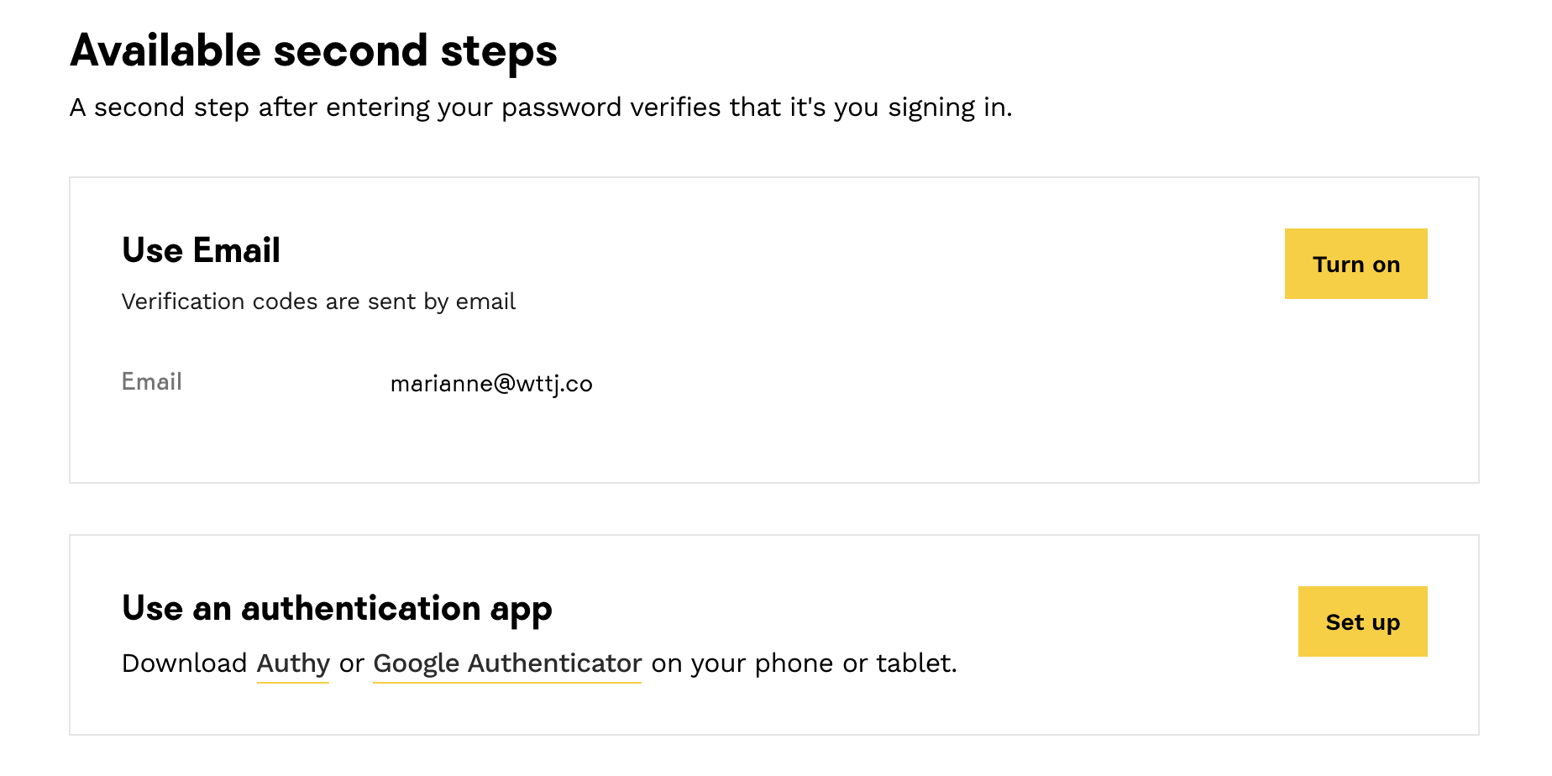Viewport: 1552px width, 776px height.
Task: Click the Use an authentication app heading
Action: (337, 608)
